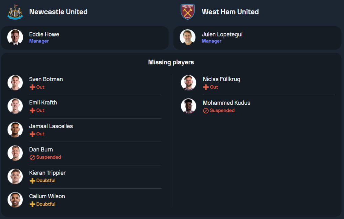The width and height of the screenshot is (344, 219).
Task: Click the Newcastle United club crest
Action: coord(15,12)
